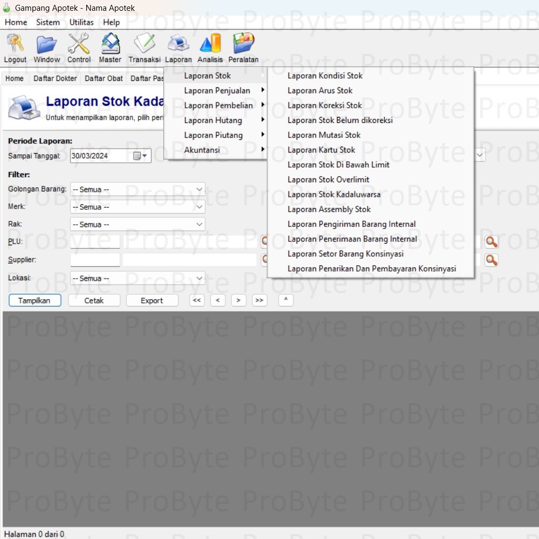The width and height of the screenshot is (539, 539).
Task: Click the Supplier code input field
Action: tap(95, 260)
